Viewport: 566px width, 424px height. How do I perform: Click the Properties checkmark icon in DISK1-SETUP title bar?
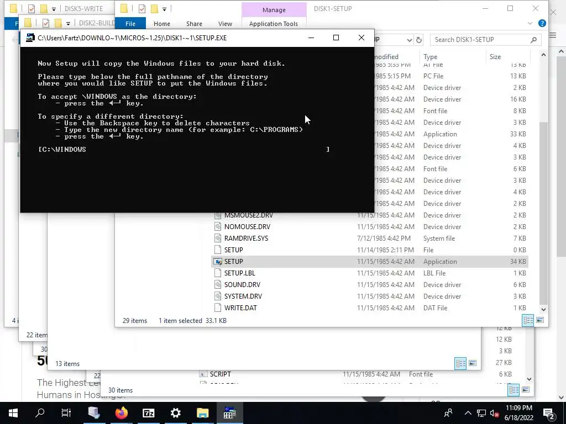coord(142,9)
